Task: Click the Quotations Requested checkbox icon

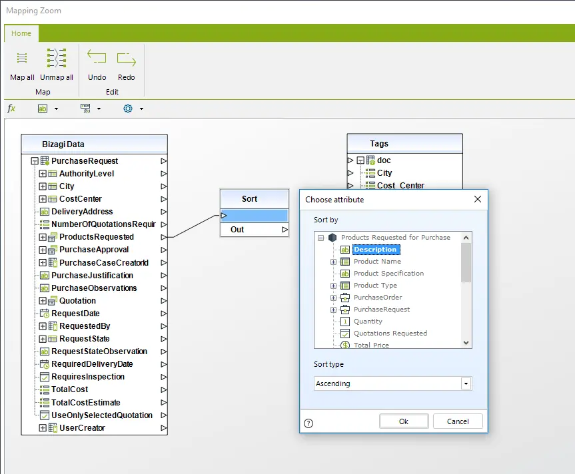Action: tap(344, 334)
